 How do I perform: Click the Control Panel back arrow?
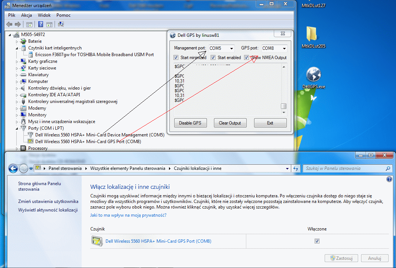coord(13,168)
